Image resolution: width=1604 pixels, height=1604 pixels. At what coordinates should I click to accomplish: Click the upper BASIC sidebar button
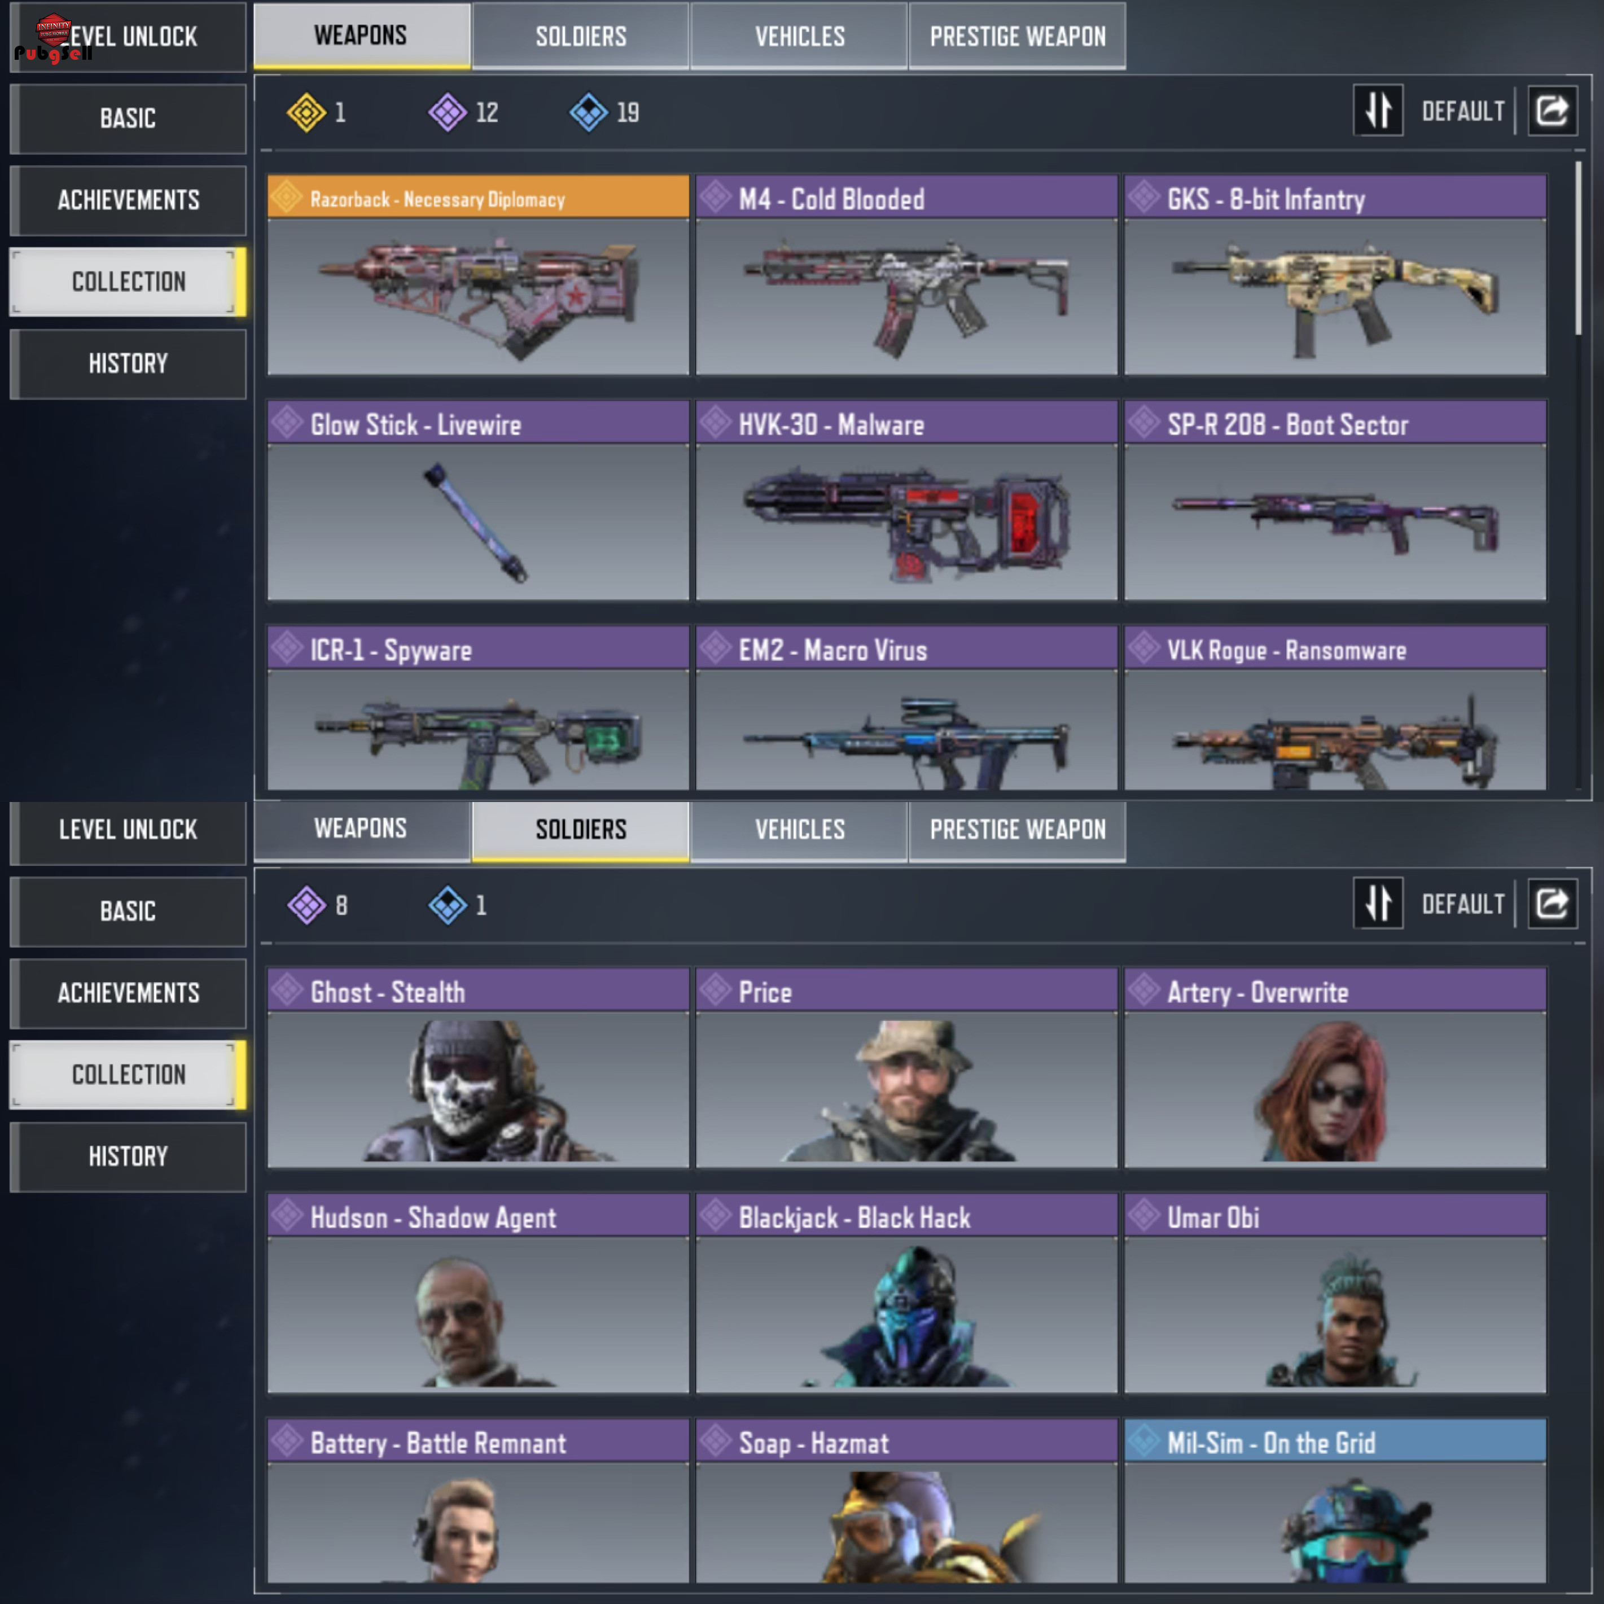(128, 119)
